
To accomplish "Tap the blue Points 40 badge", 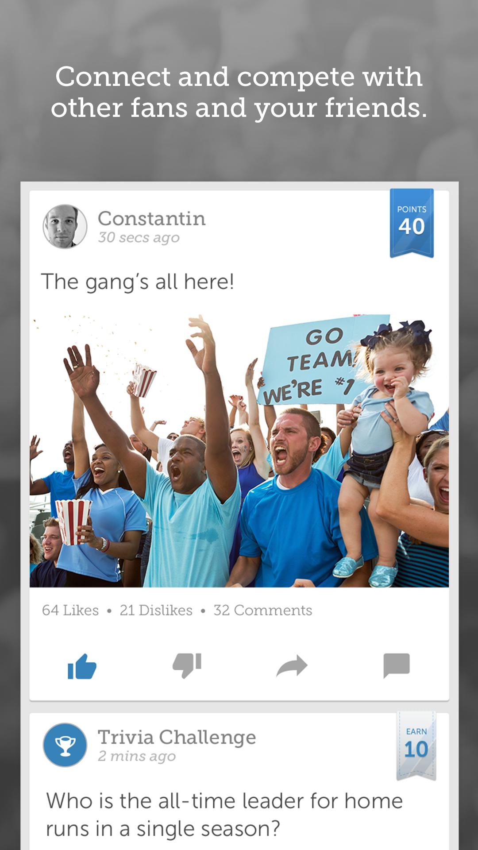I will [x=412, y=223].
